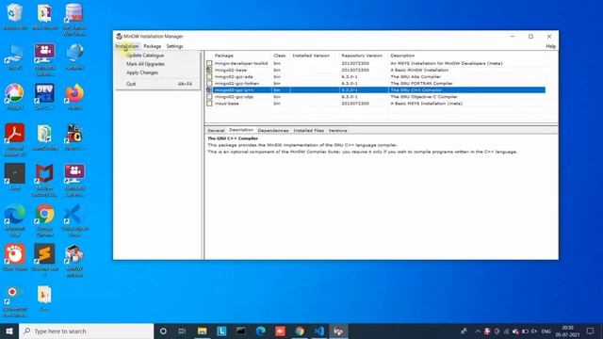Viewport: 603px width, 339px height.
Task: Open the red recorder app on the taskbar
Action: pos(280,331)
